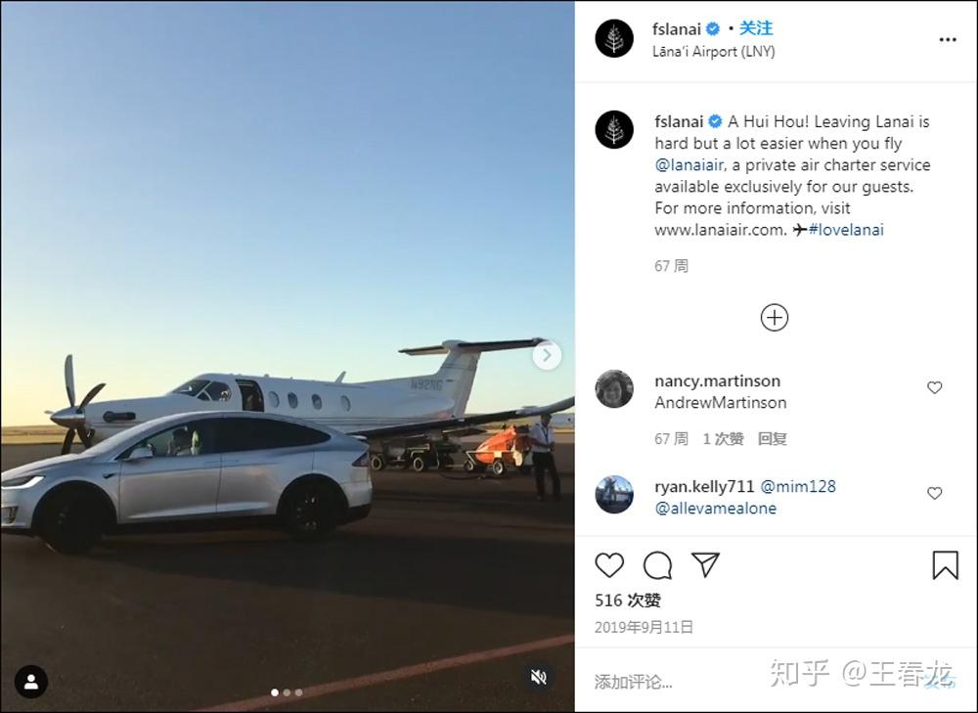Like nancy.martinson's comment
The image size is (978, 713).
tap(934, 387)
